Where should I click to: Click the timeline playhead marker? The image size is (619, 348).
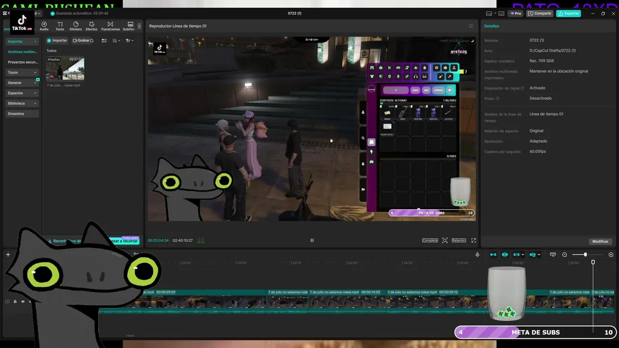(x=593, y=262)
